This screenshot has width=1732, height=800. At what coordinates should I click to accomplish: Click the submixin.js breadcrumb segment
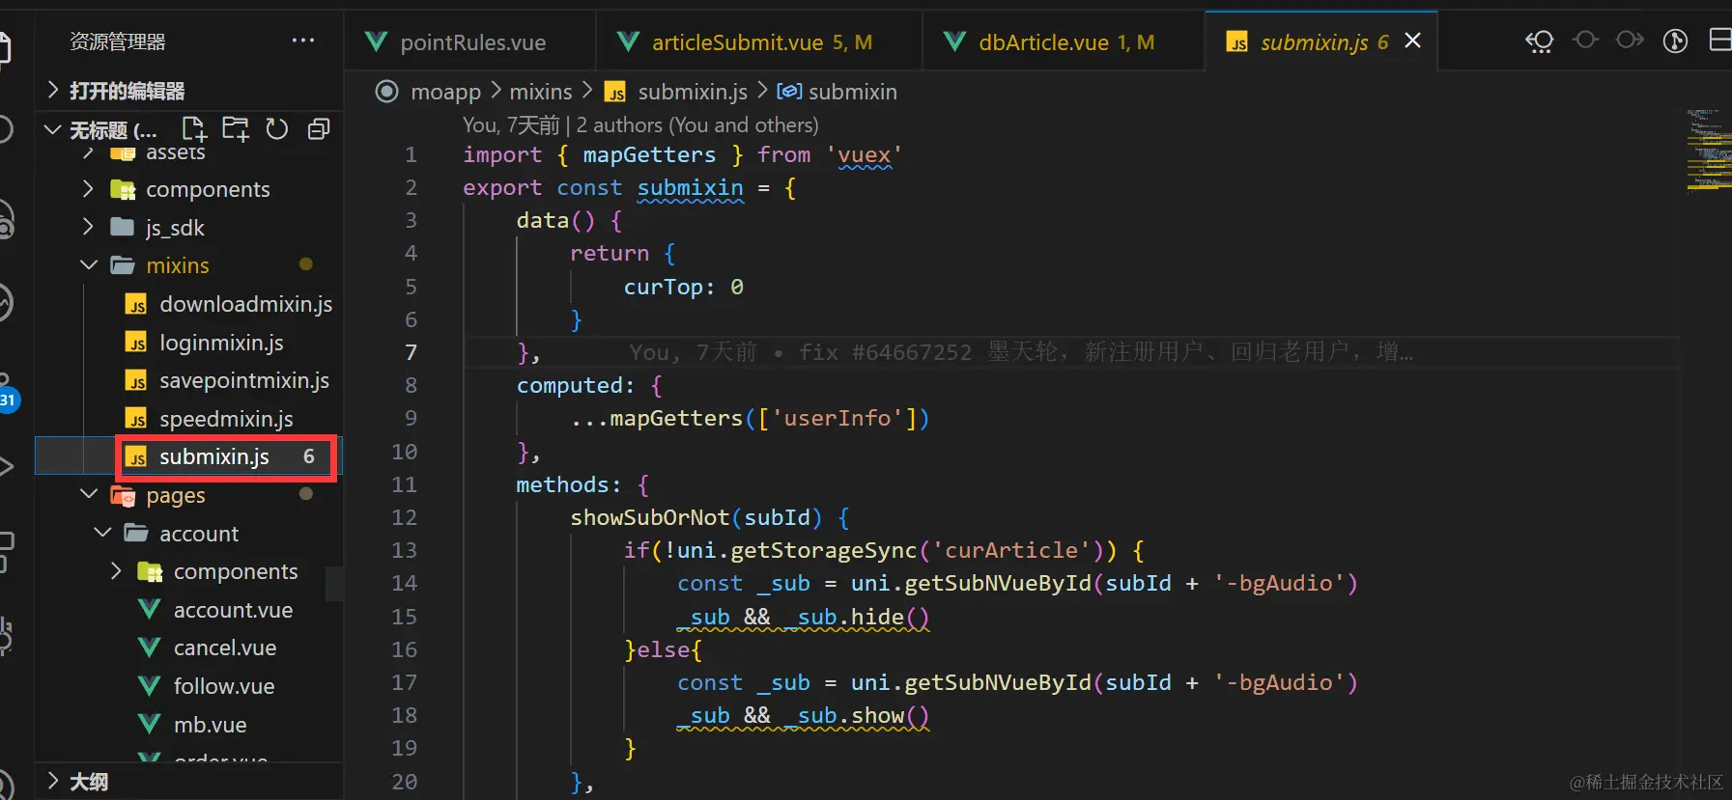click(693, 92)
